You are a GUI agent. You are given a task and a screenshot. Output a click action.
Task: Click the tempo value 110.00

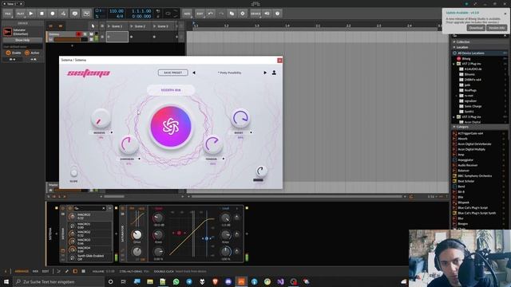pos(117,11)
